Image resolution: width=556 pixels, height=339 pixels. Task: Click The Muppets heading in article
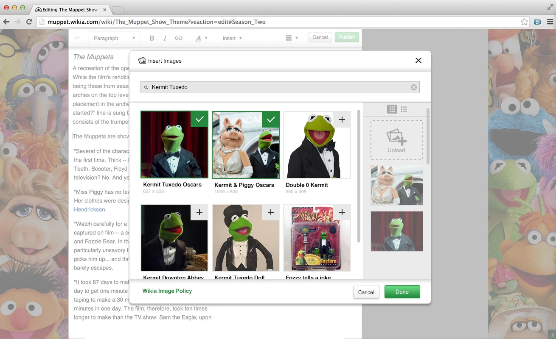(93, 57)
